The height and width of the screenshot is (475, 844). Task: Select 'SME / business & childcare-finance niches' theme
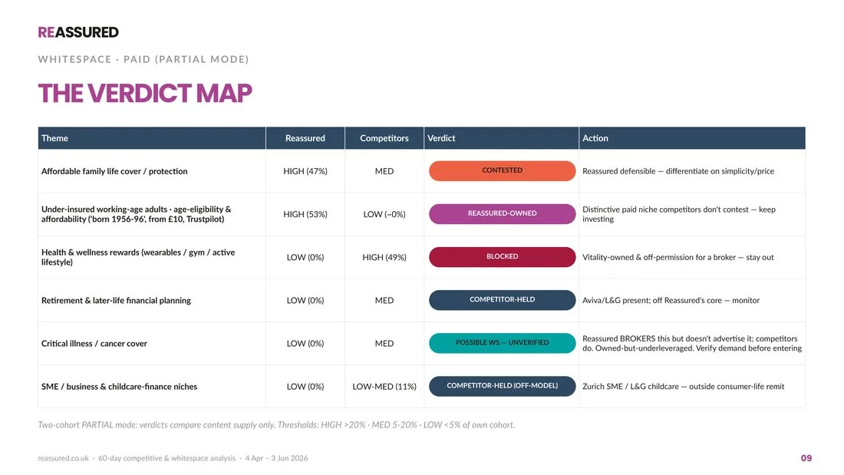120,387
